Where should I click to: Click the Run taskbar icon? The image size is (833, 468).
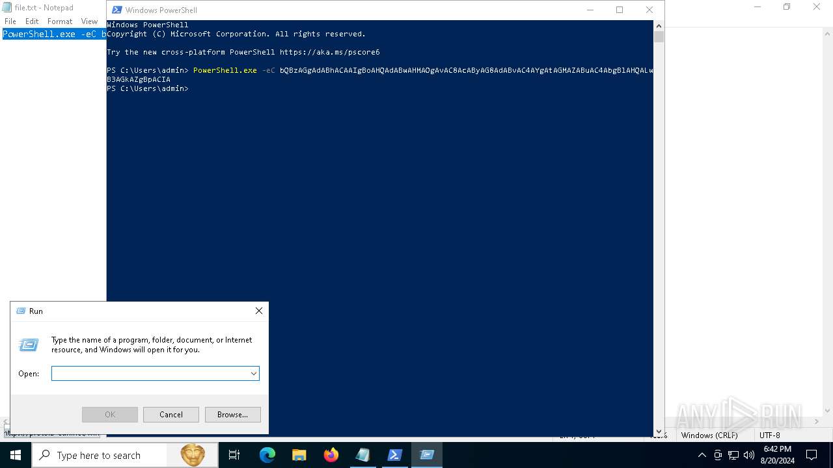coord(427,455)
